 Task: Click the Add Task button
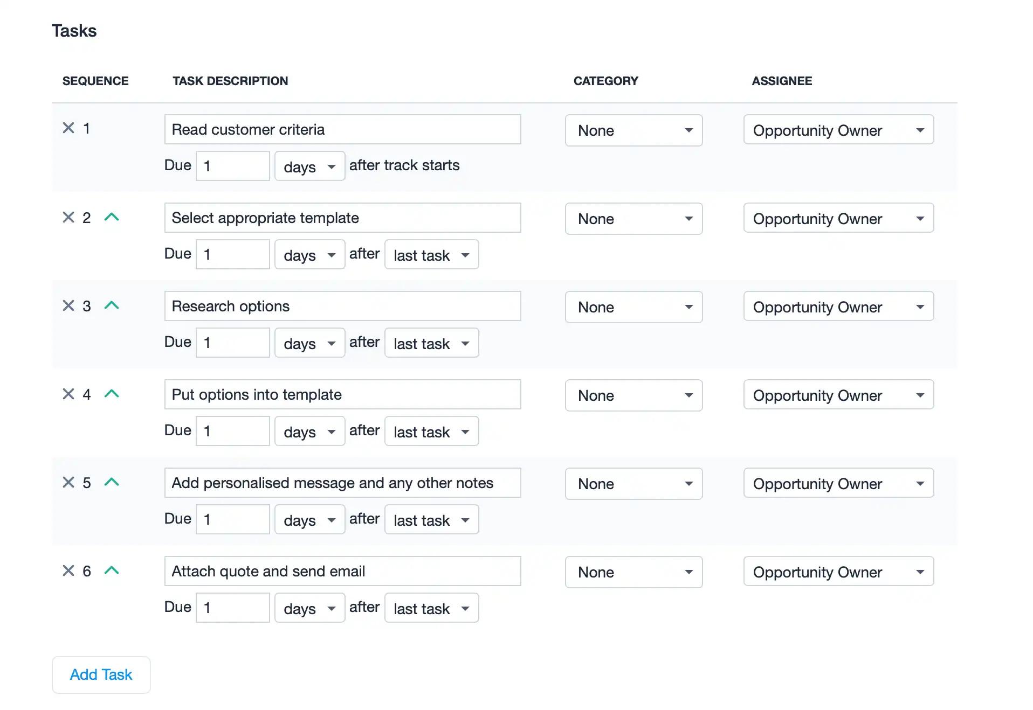[101, 675]
